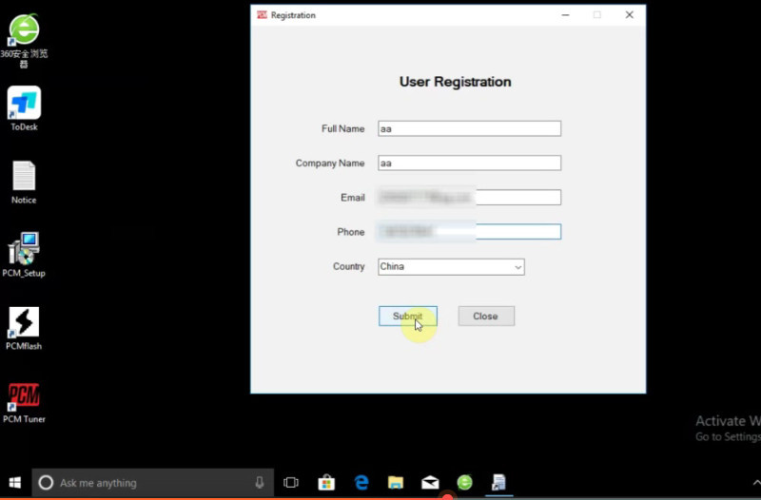The width and height of the screenshot is (761, 500).
Task: Open the PCM Tuner desktop shortcut
Action: point(24,395)
